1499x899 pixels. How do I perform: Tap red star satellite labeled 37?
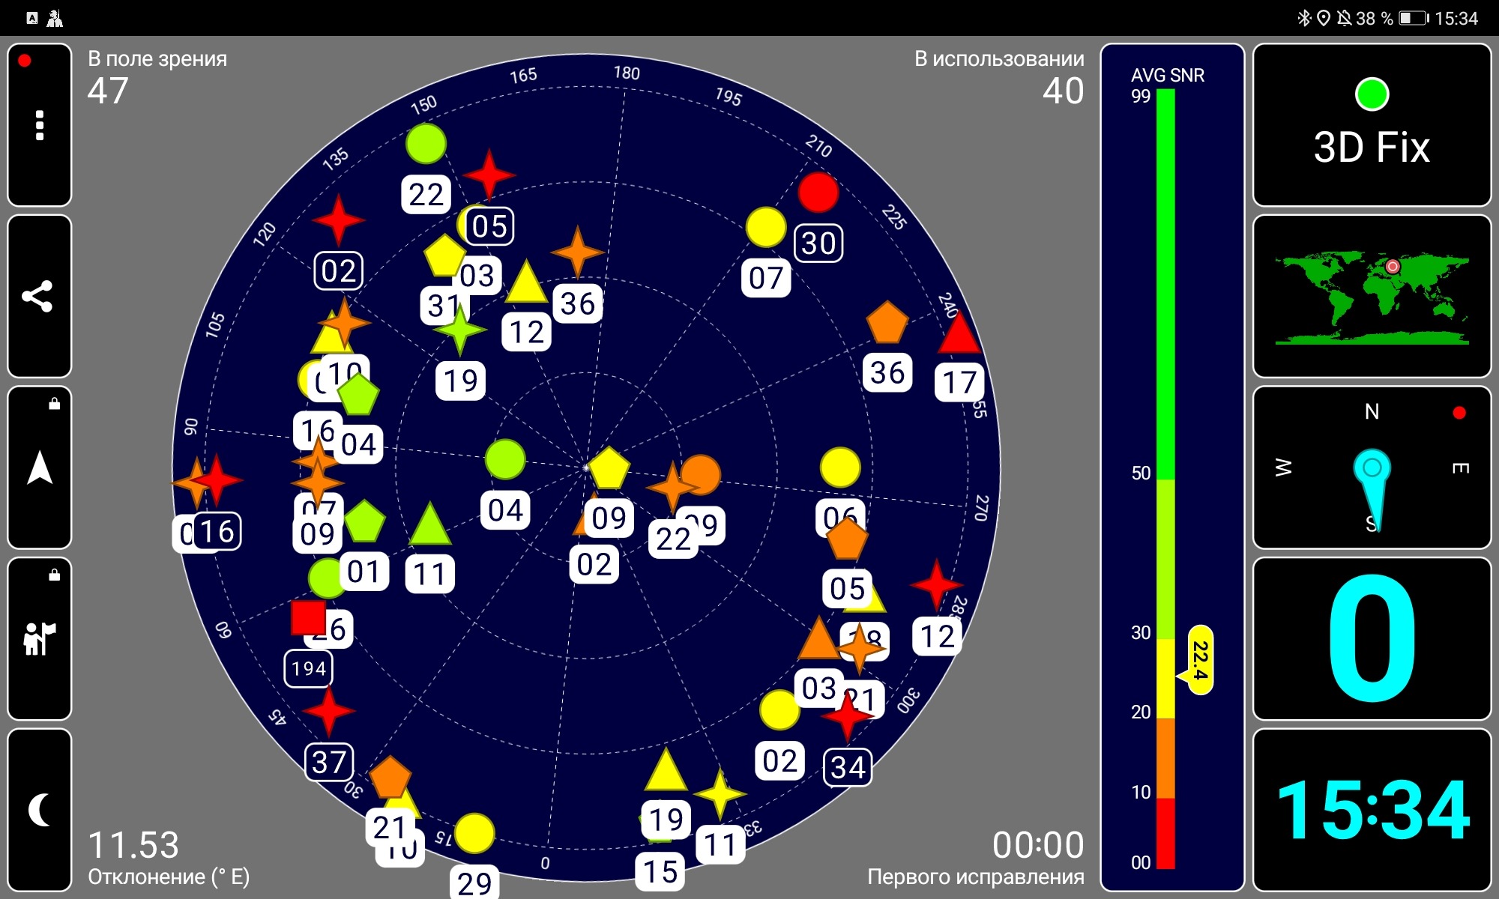coord(328,711)
